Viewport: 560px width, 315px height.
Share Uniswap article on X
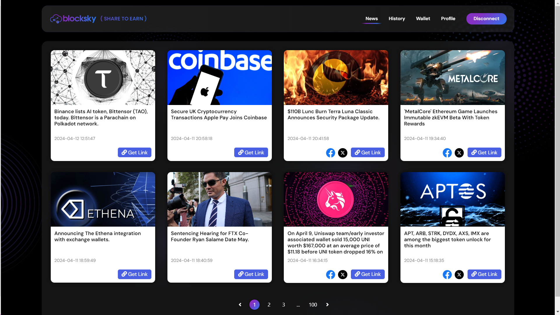pyautogui.click(x=343, y=274)
